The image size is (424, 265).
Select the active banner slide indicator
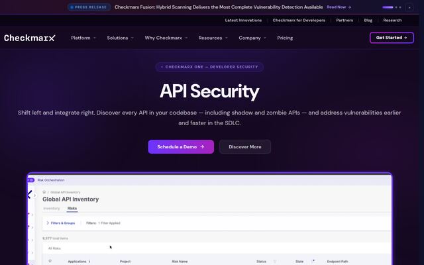tap(388, 7)
